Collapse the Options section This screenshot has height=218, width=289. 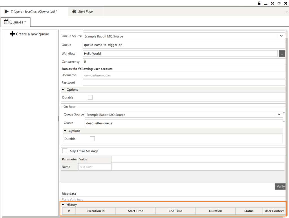click(x=63, y=90)
